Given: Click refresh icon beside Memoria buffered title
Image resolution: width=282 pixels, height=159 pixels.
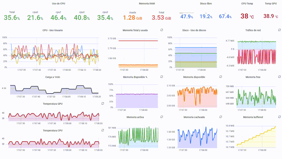Looking at the screenshot, I should (280, 117).
